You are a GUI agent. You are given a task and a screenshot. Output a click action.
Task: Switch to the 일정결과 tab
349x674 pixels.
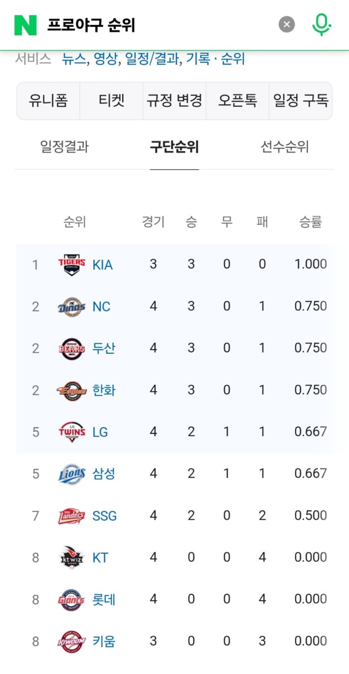coord(64,147)
